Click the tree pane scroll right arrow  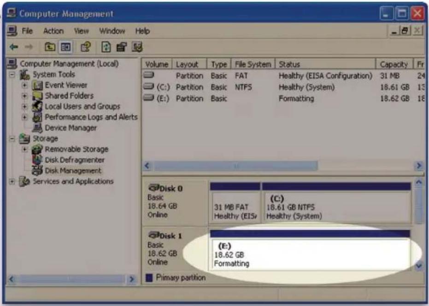coord(132,279)
